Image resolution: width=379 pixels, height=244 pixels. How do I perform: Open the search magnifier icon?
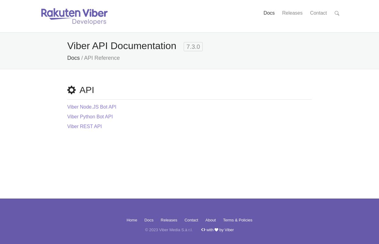click(x=337, y=13)
